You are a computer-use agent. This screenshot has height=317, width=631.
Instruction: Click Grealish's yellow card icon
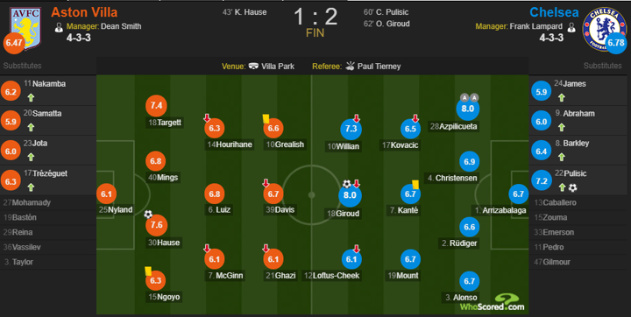click(x=266, y=119)
